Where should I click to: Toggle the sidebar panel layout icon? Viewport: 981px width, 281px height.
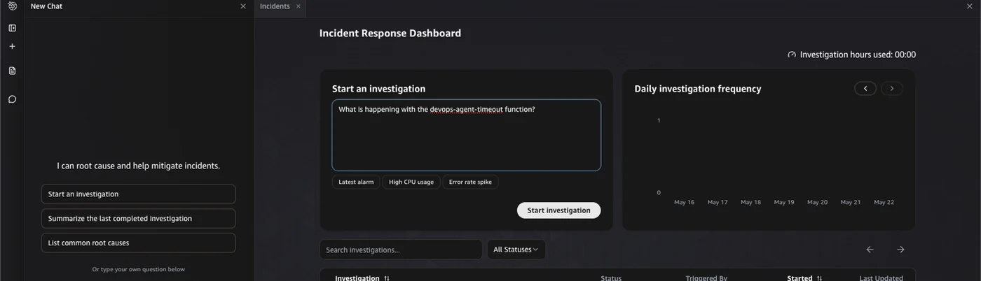pyautogui.click(x=12, y=28)
